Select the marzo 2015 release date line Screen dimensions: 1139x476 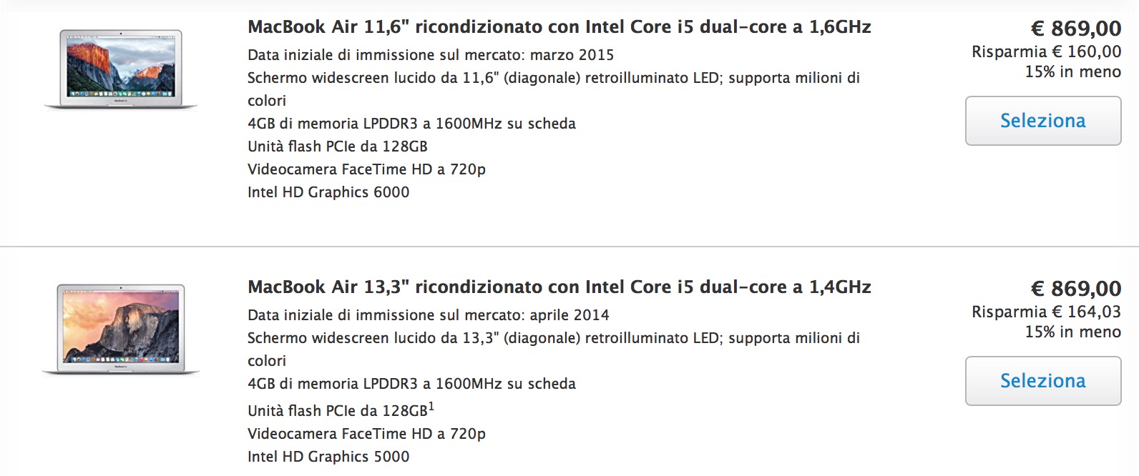coord(430,54)
